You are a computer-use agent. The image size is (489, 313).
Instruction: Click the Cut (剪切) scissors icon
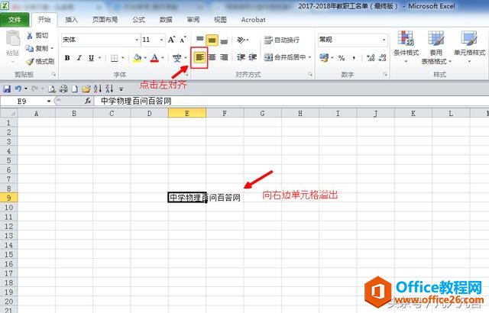[x=29, y=35]
